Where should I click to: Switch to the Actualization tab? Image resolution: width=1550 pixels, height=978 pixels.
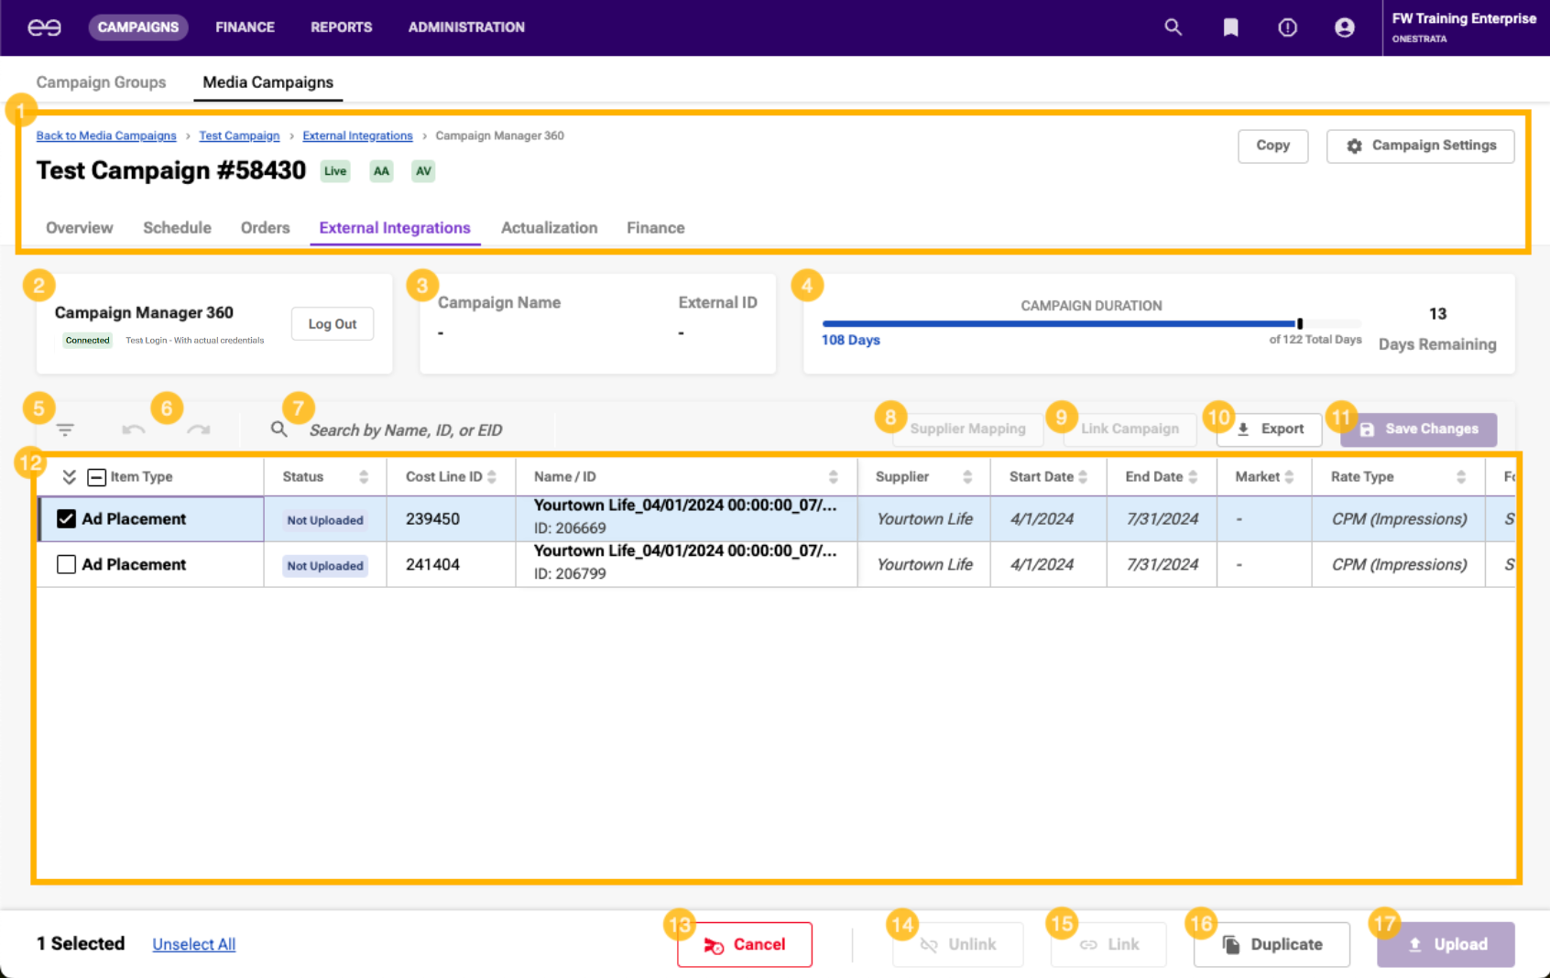(x=549, y=228)
